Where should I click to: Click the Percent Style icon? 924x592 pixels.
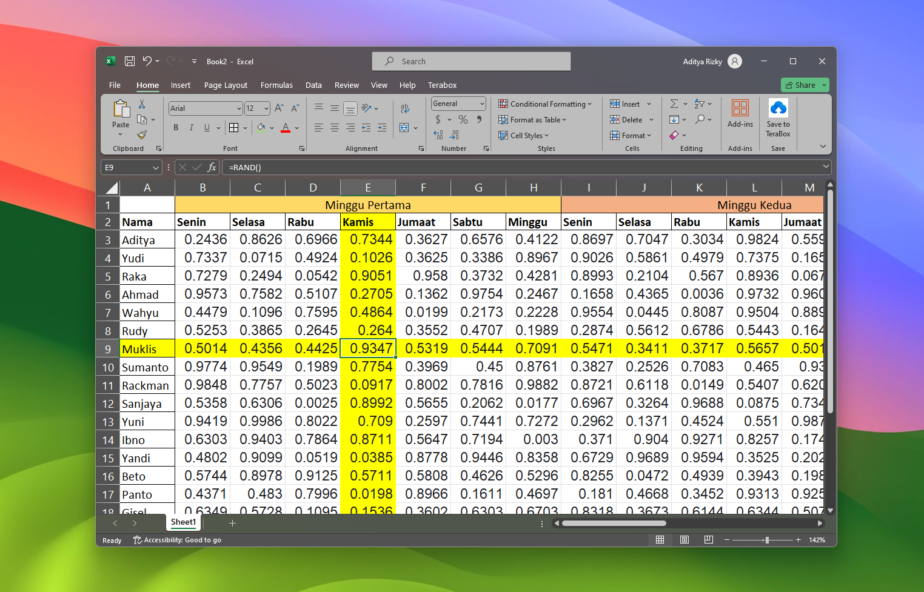pos(463,120)
